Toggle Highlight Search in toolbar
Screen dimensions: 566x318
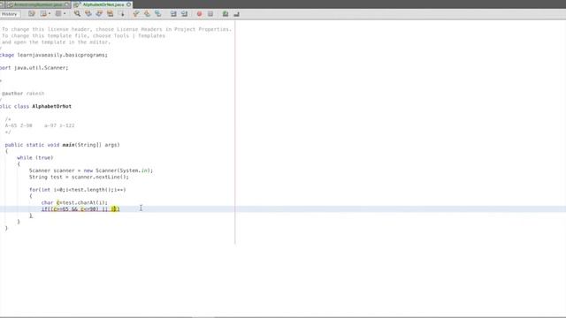pos(110,14)
